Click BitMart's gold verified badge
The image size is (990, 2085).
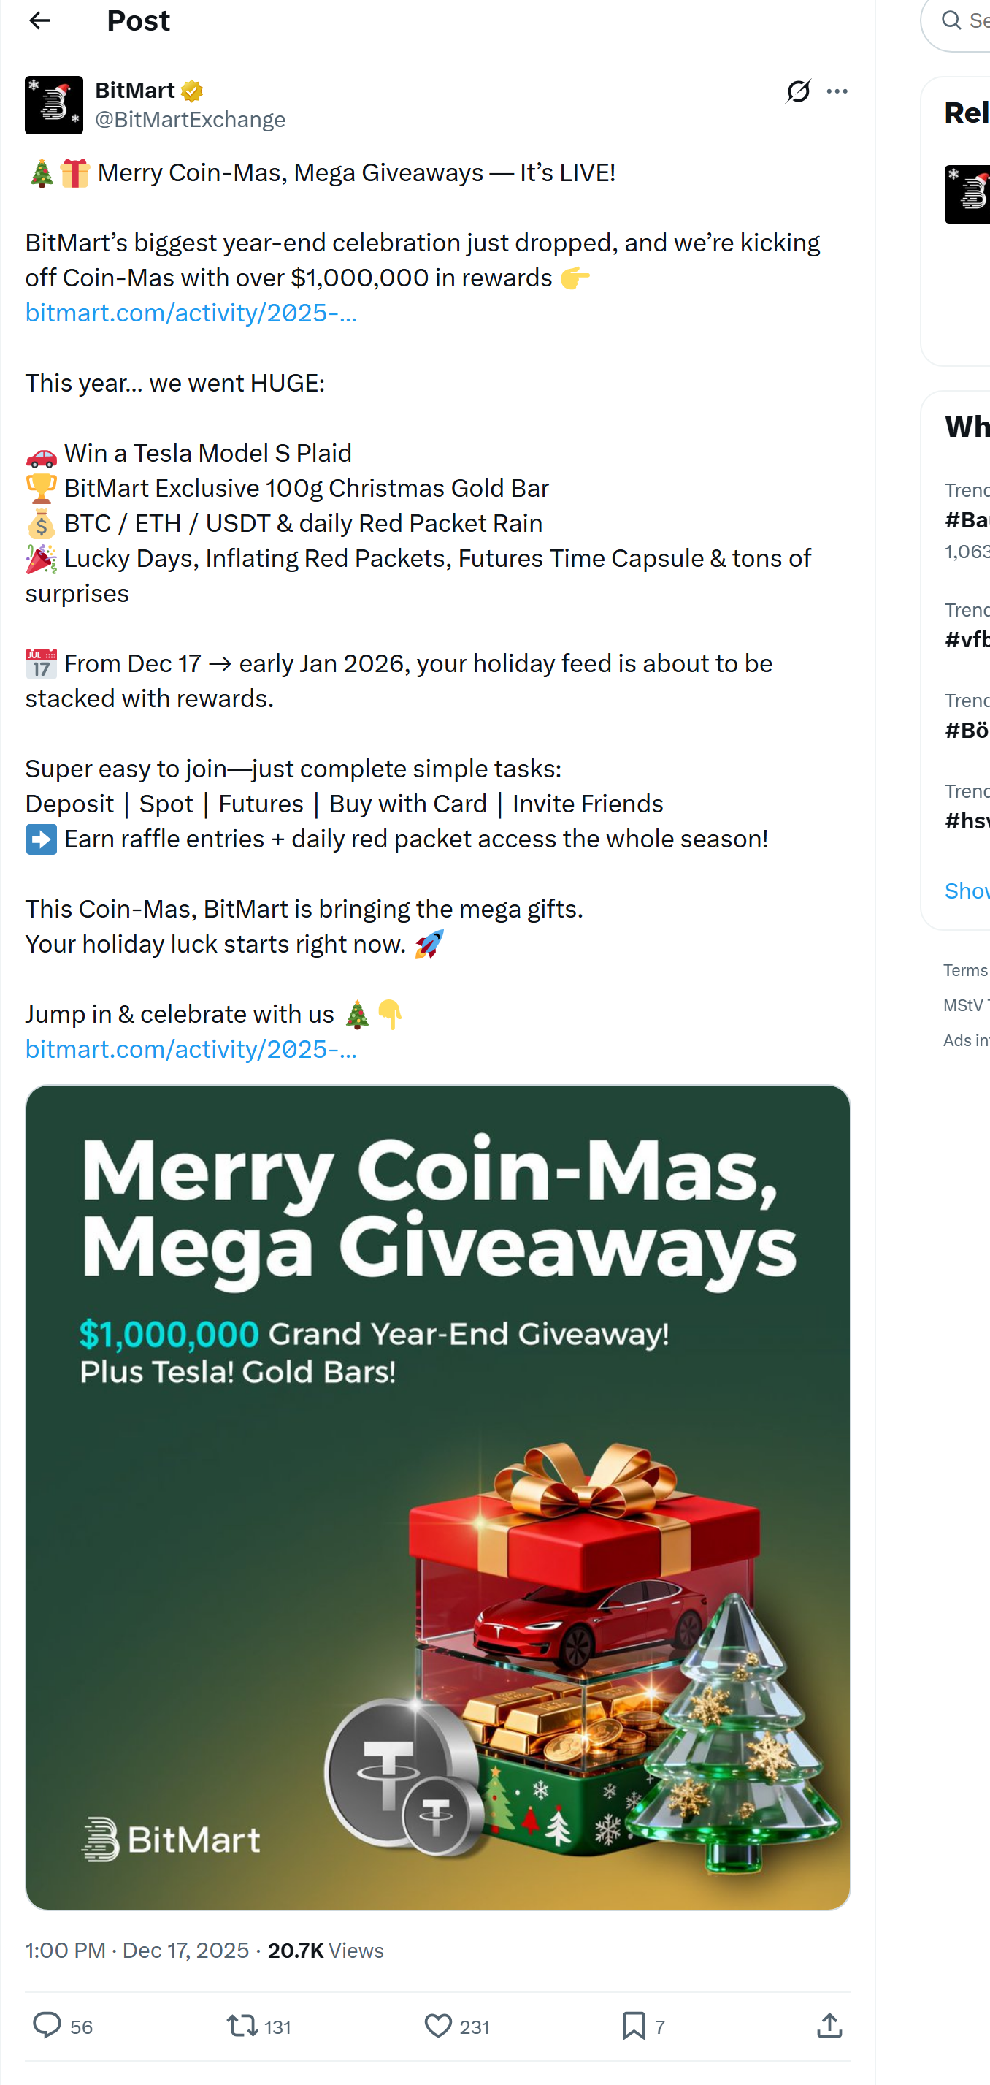[189, 90]
